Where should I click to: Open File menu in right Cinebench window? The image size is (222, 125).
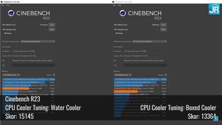click(114, 5)
